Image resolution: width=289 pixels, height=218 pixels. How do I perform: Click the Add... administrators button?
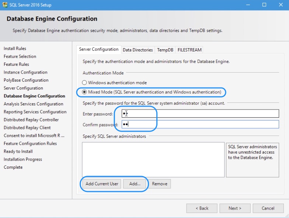pos(135,184)
